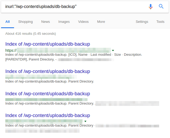
Task: Switch to the Shopping tab
Action: 25,22
